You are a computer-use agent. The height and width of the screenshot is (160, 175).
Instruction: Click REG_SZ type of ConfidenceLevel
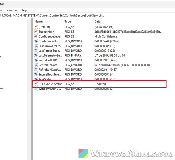coord(69,36)
